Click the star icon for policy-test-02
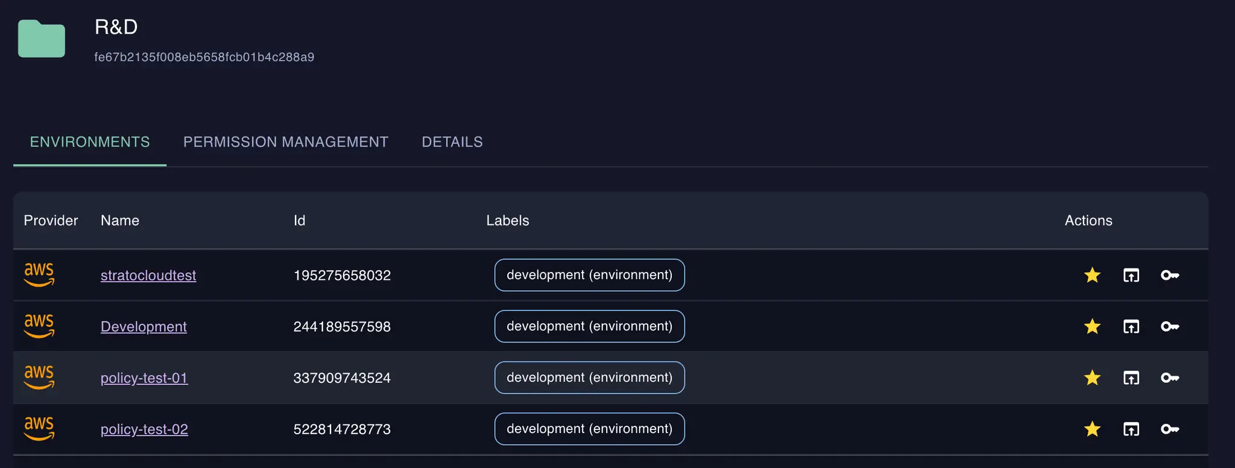Image resolution: width=1235 pixels, height=468 pixels. point(1092,429)
